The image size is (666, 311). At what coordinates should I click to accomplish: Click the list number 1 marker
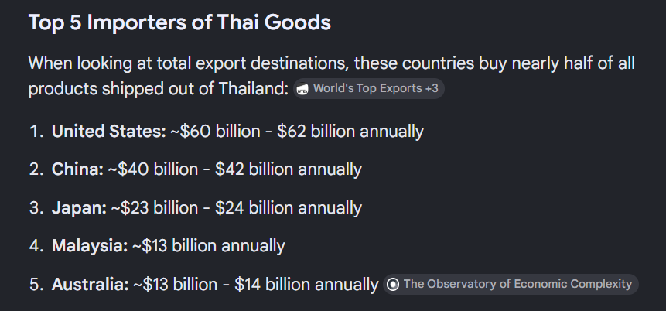[x=36, y=132]
